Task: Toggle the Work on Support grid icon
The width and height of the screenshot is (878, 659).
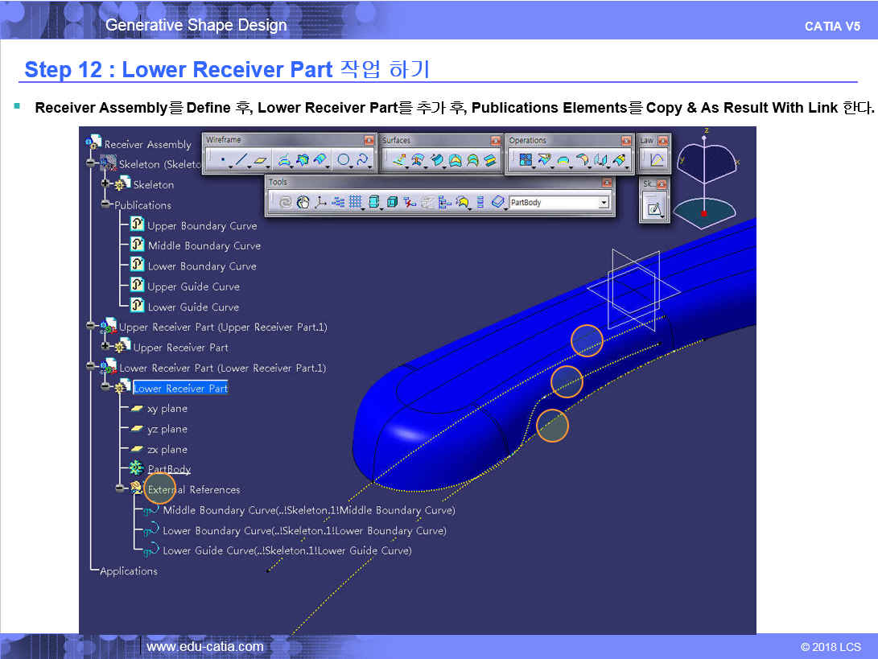Action: [x=354, y=203]
